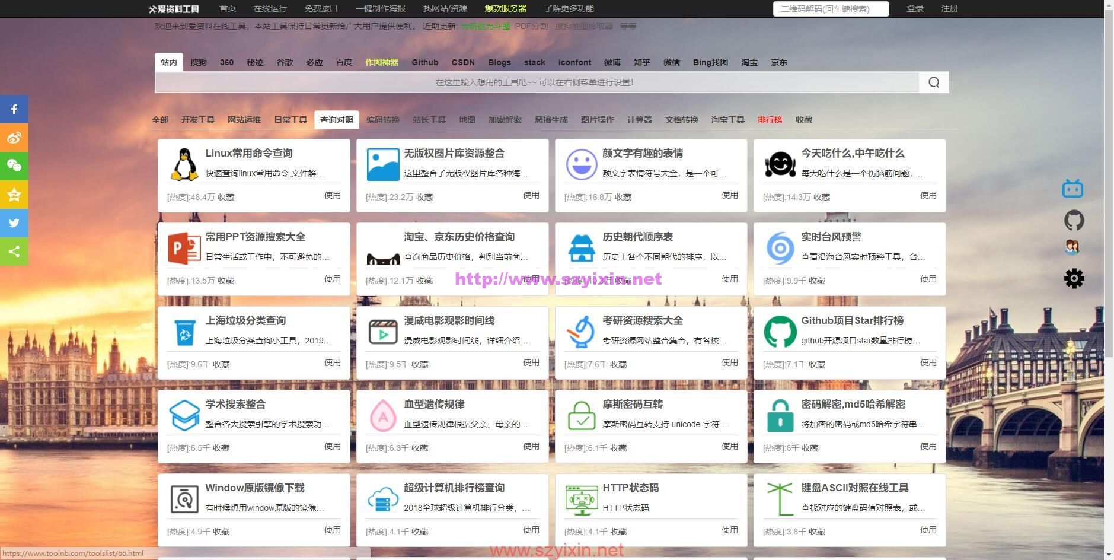This screenshot has height=560, width=1114.
Task: Click the PPT resource PowerPoint icon
Action: (x=184, y=248)
